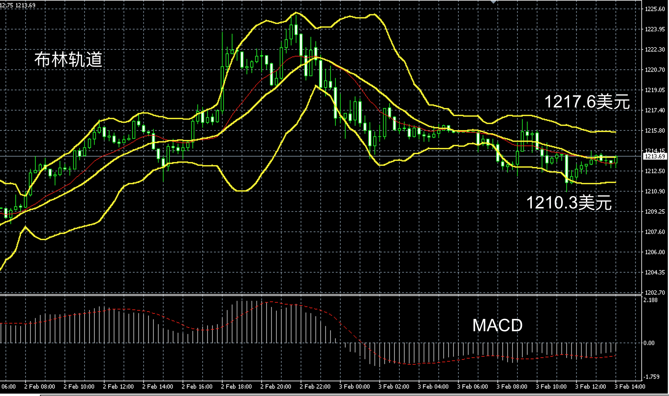The width and height of the screenshot is (669, 396).
Task: Click the 2 Feb 08:00 time axis label
Action: (x=39, y=386)
